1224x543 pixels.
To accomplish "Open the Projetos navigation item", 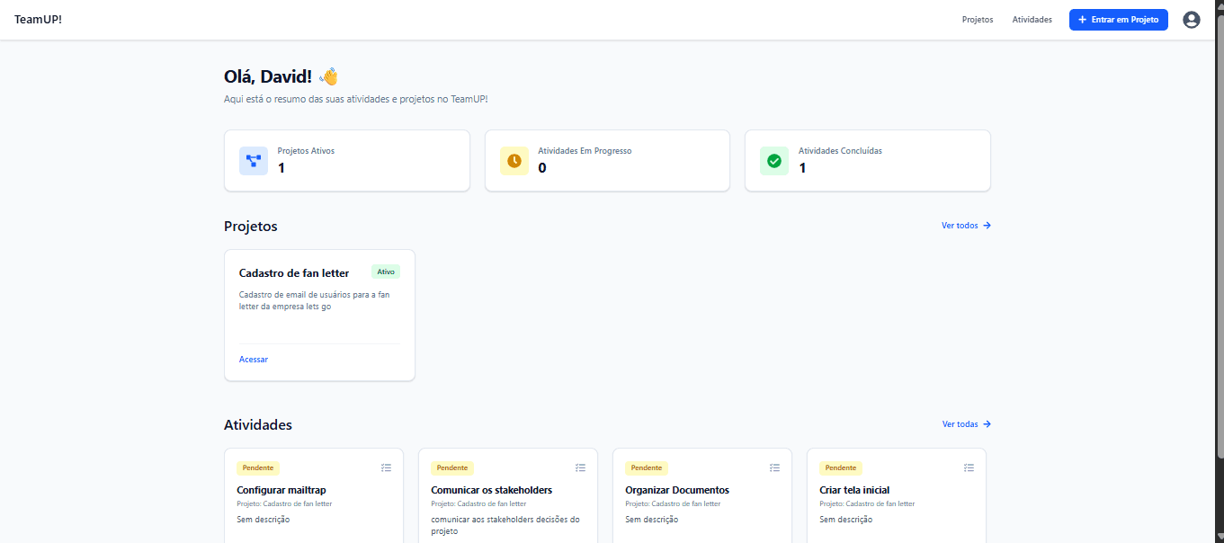I will pyautogui.click(x=978, y=20).
